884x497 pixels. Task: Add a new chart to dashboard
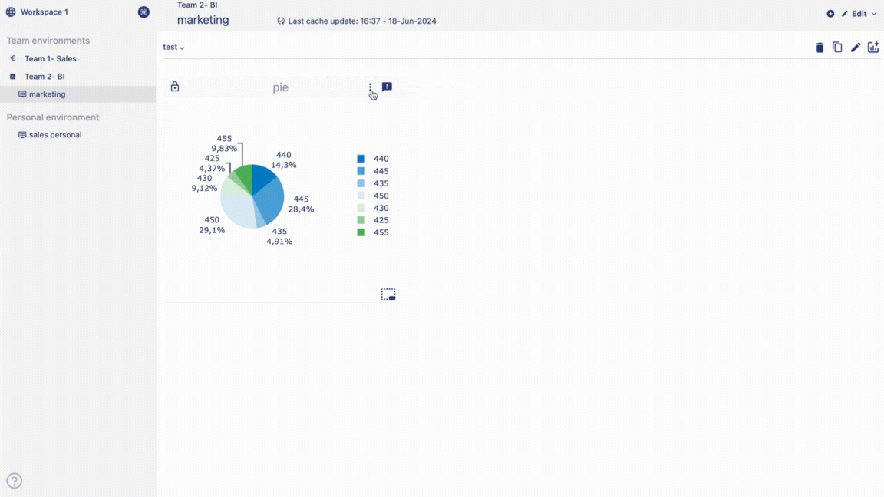point(873,48)
